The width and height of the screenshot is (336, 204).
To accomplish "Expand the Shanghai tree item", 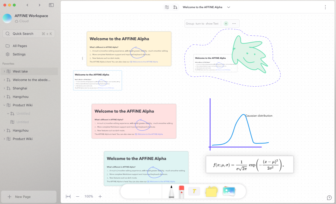I will click(x=4, y=88).
